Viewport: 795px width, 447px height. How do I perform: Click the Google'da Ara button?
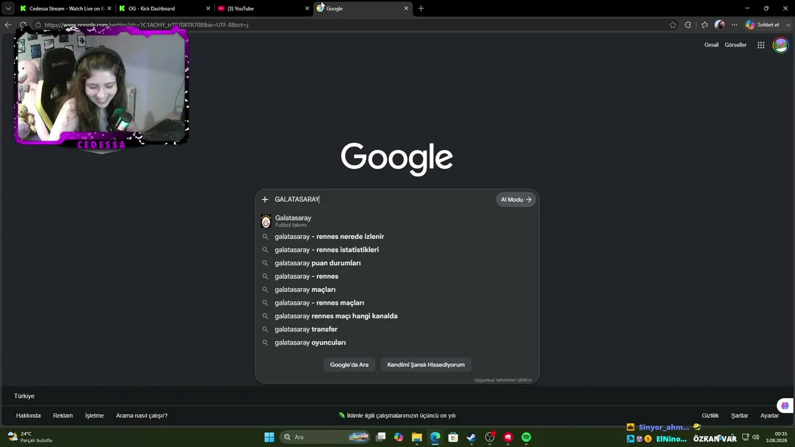coord(349,364)
